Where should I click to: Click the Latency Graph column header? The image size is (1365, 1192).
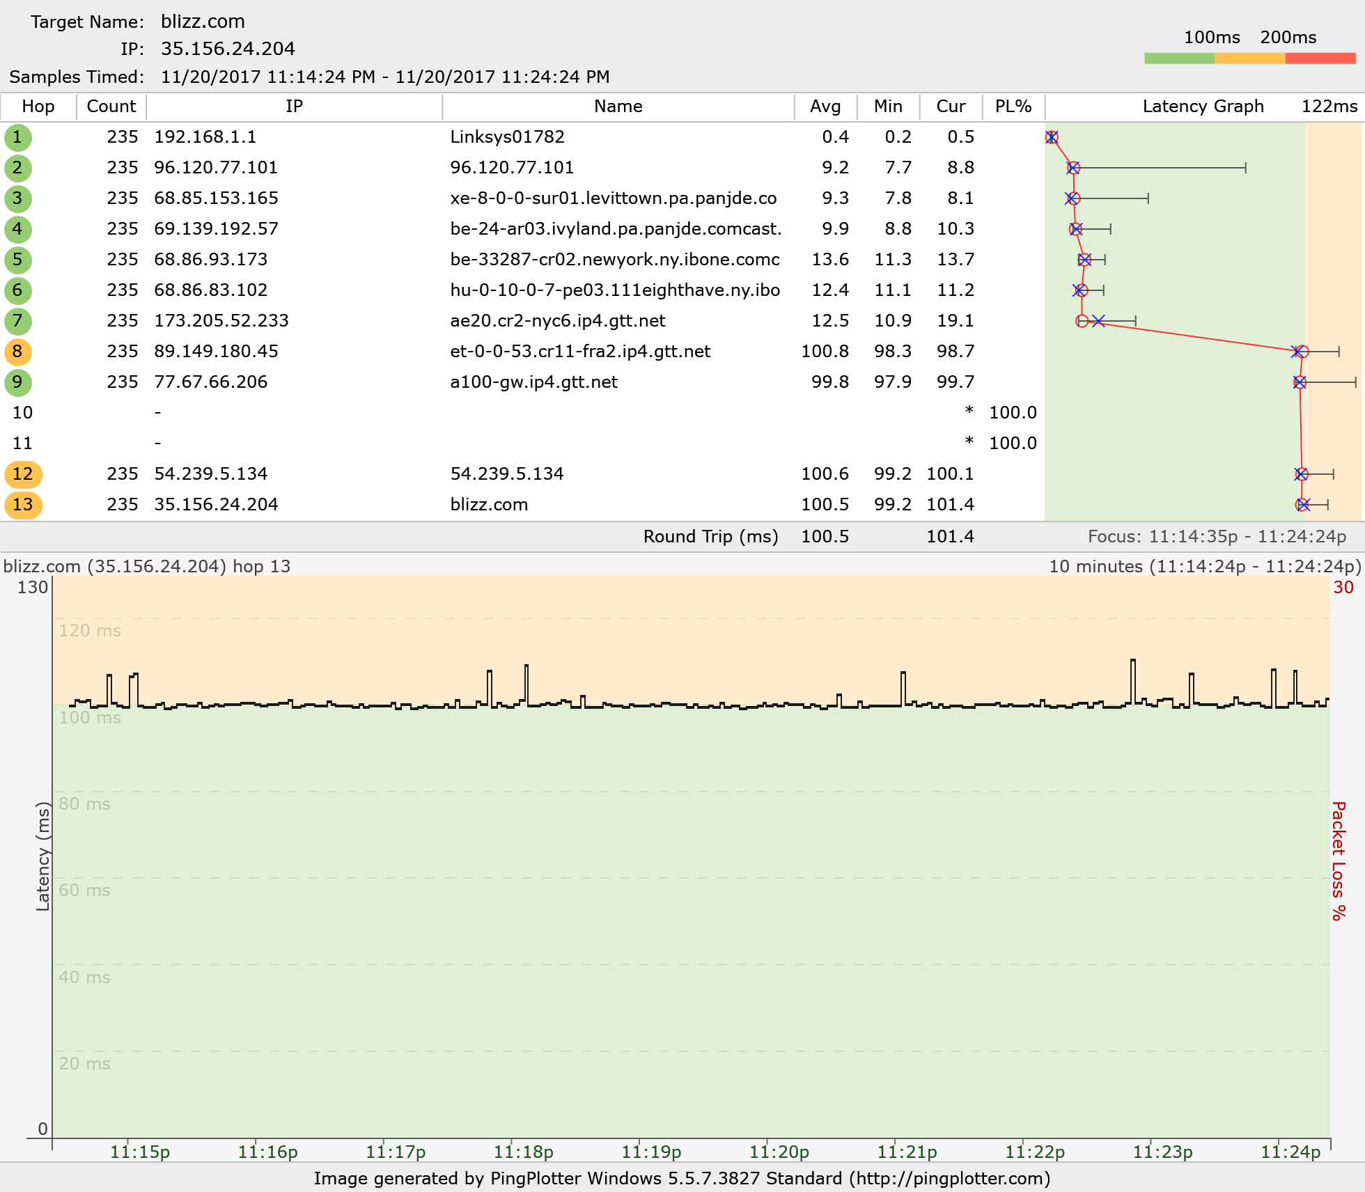1203,107
